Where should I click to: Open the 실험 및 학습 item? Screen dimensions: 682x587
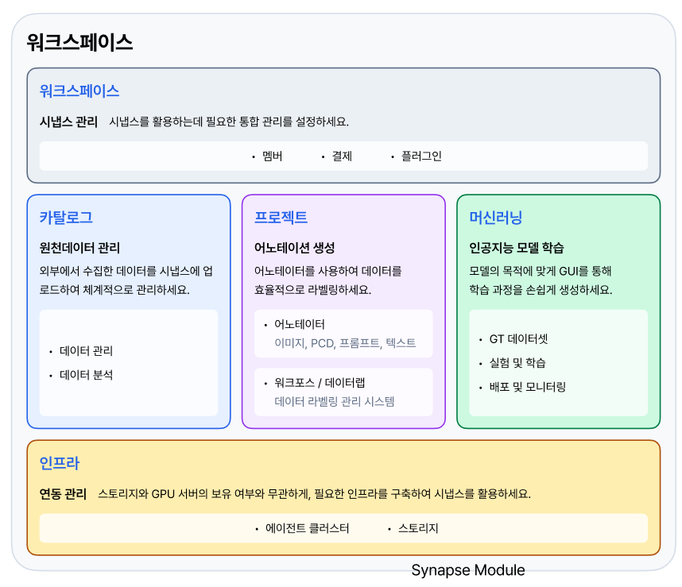tap(517, 363)
